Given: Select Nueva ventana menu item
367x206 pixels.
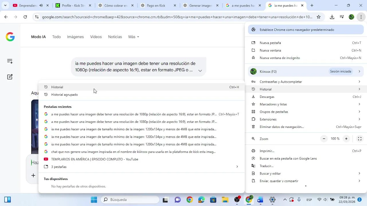Looking at the screenshot, I should [x=306, y=50].
